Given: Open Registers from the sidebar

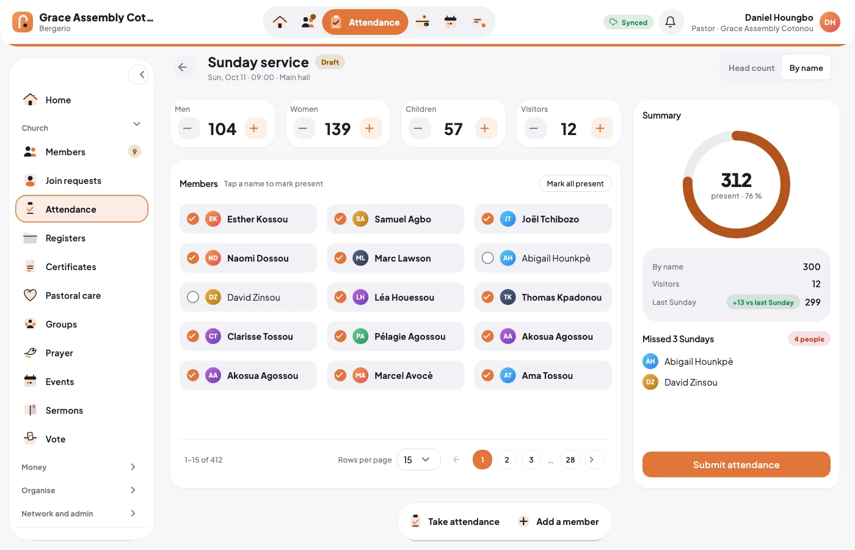Looking at the screenshot, I should tap(82, 238).
